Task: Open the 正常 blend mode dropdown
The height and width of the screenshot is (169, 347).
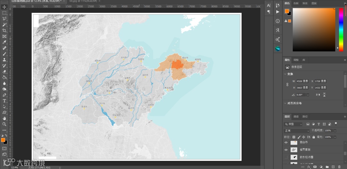Action: (297, 131)
